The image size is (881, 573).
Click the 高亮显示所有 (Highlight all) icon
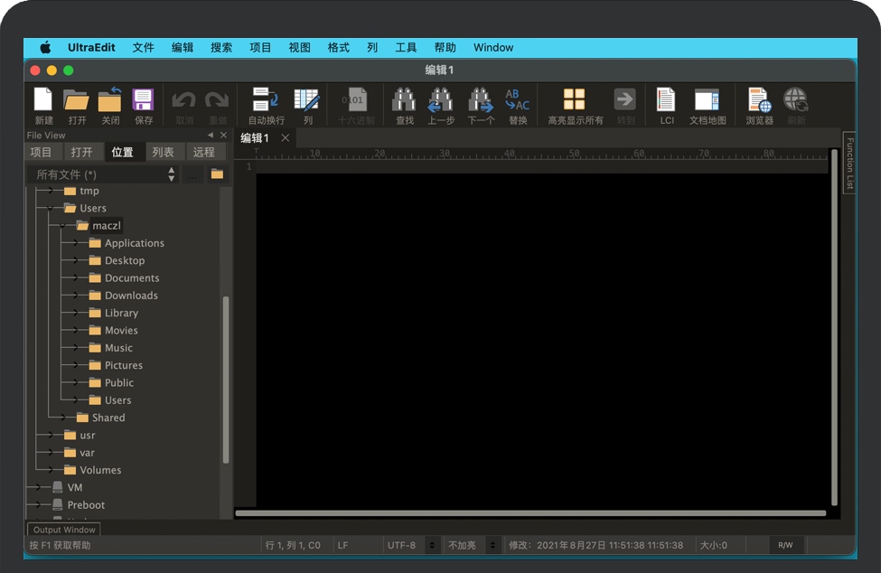(575, 100)
